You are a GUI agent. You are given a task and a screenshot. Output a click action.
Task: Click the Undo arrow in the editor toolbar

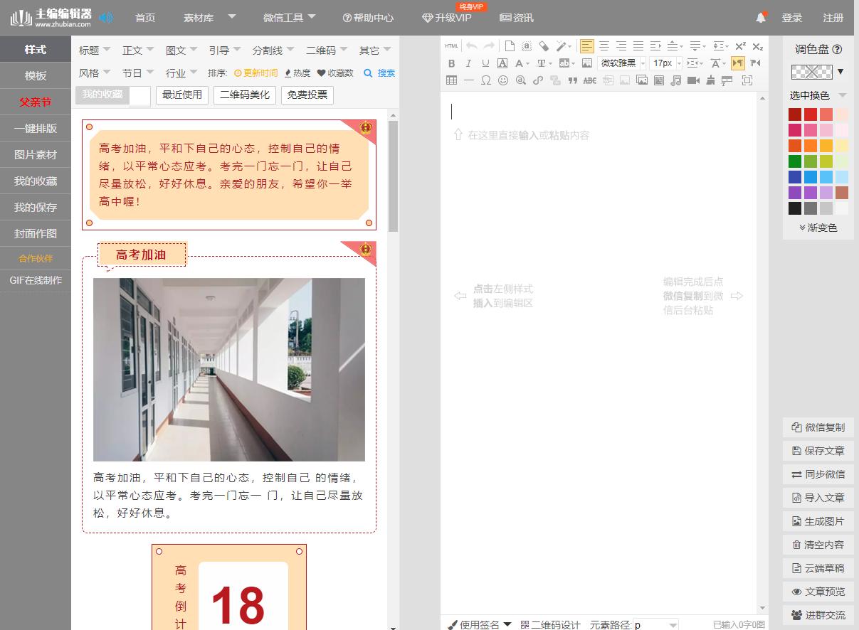pos(472,46)
